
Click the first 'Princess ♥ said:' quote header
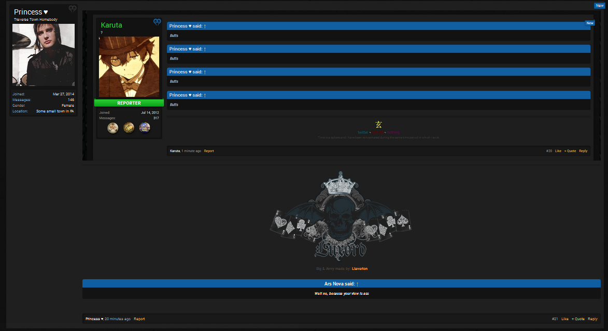tap(378, 26)
